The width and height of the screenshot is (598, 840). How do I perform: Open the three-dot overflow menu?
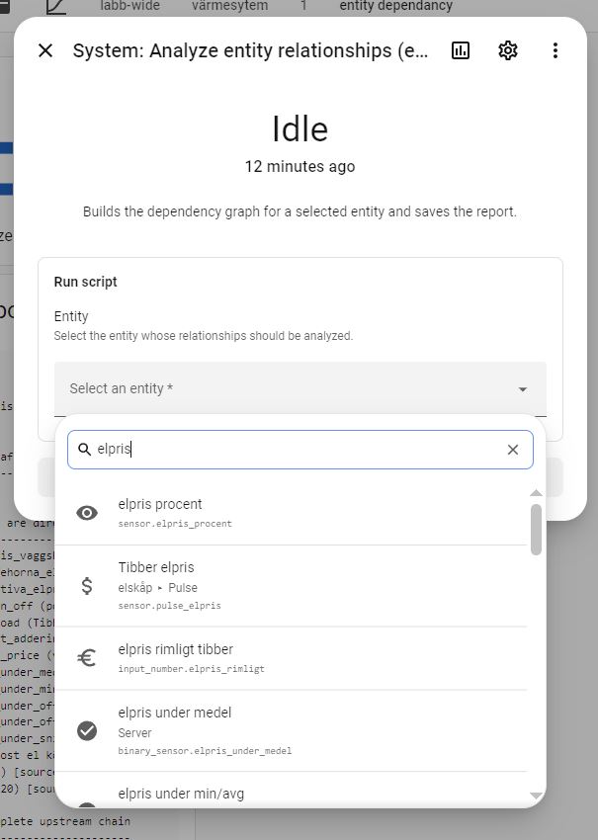(x=555, y=50)
